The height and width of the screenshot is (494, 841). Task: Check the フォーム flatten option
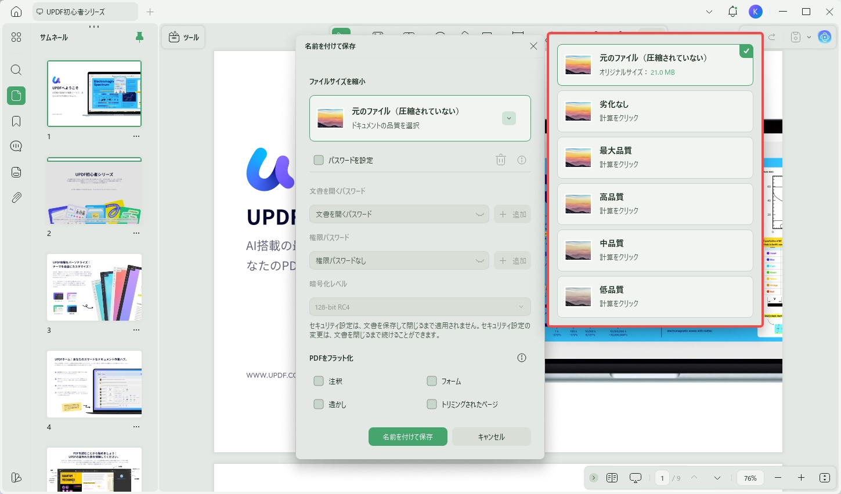click(431, 381)
